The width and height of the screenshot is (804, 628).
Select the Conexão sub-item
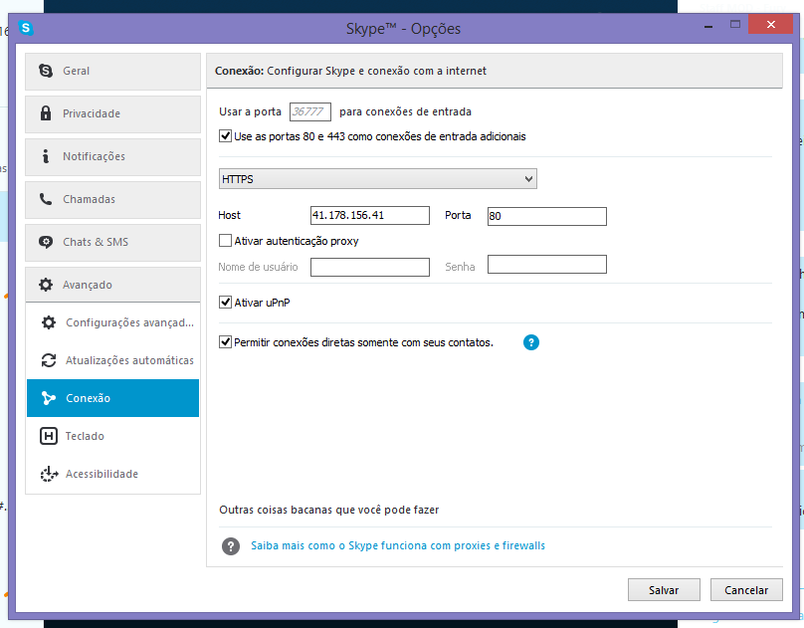[x=112, y=398]
